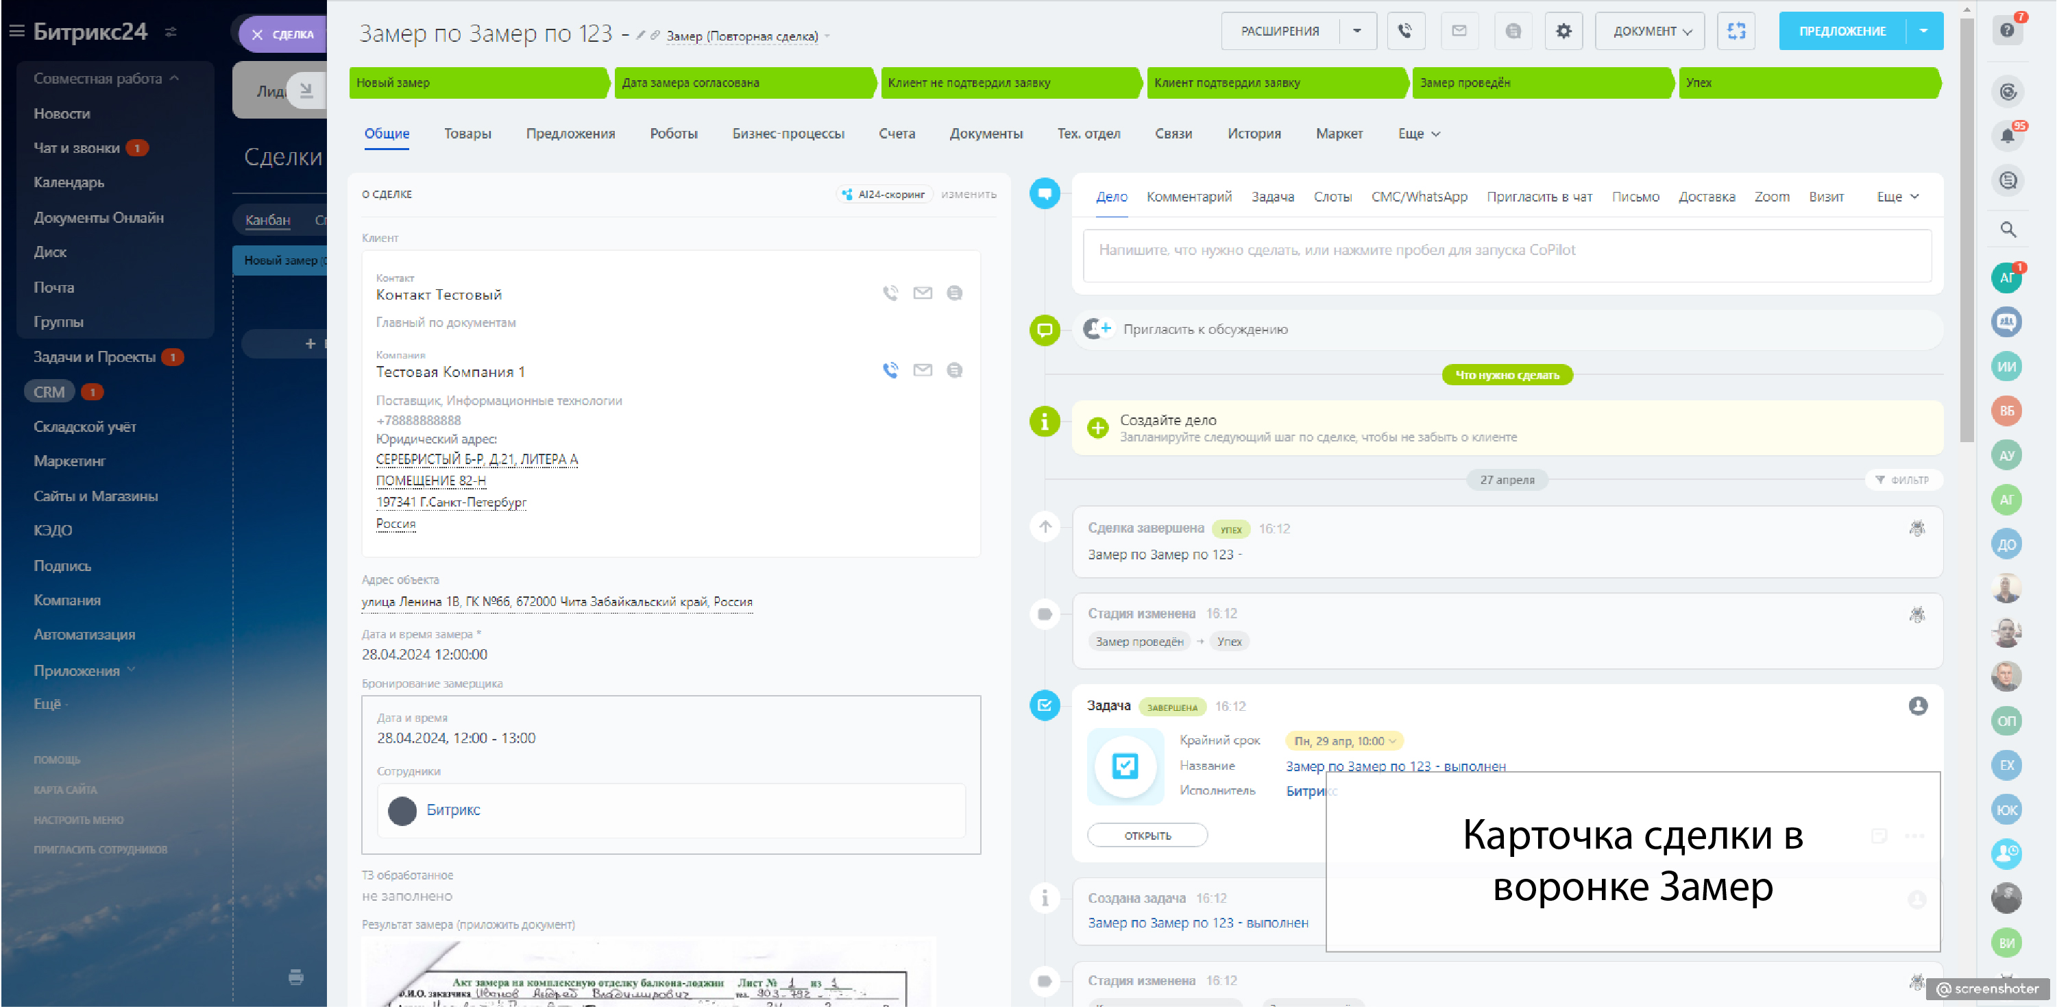This screenshot has width=2057, height=1007.
Task: Click the phone call icon in header
Action: (x=1404, y=31)
